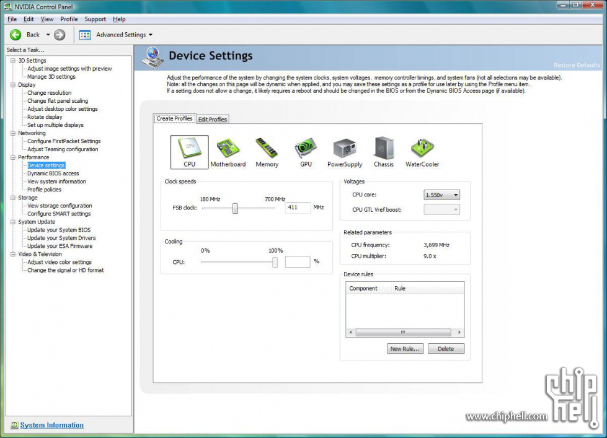Open Profile policies
This screenshot has height=438, width=607.
pos(45,190)
